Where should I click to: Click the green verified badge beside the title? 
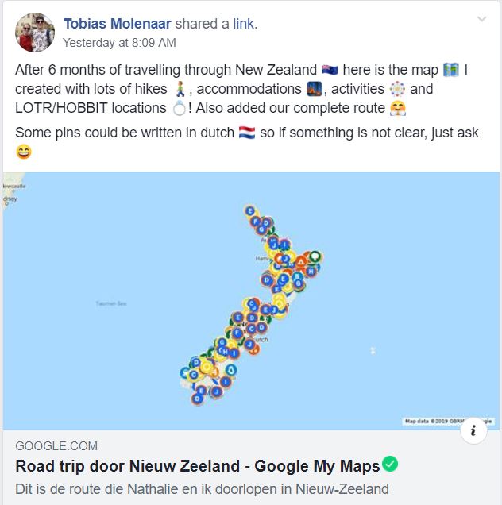click(390, 464)
